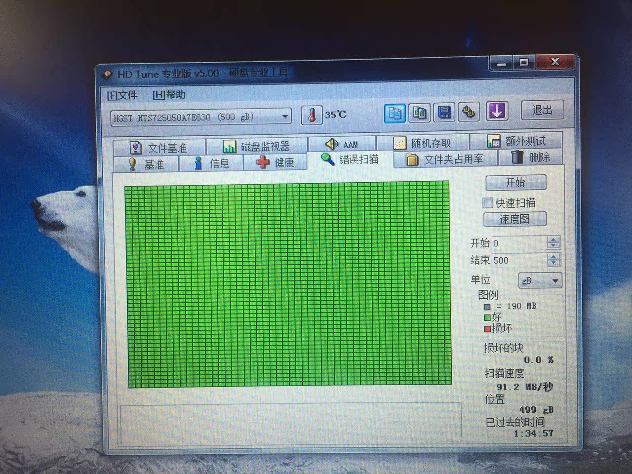This screenshot has height=474, width=632.
Task: Click the green 好 legend swatch
Action: click(487, 317)
